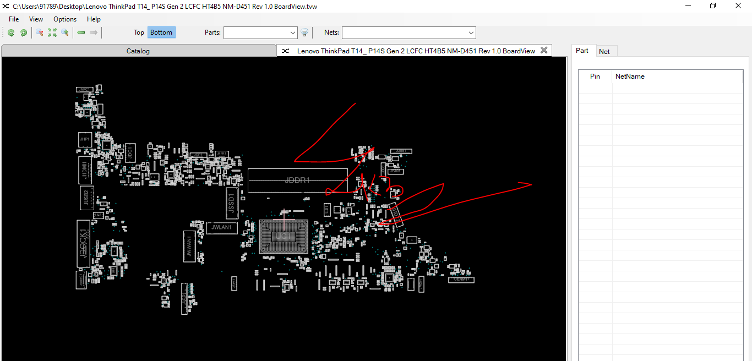Click the icon on the boardview document tab
The height and width of the screenshot is (361, 752).
pos(285,51)
